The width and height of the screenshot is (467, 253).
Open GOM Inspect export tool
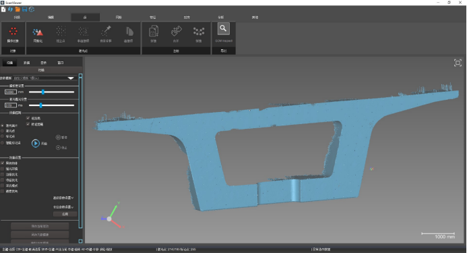tap(223, 29)
